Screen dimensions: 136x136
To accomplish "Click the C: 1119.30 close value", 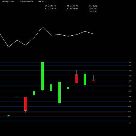I will (x=51, y=9).
